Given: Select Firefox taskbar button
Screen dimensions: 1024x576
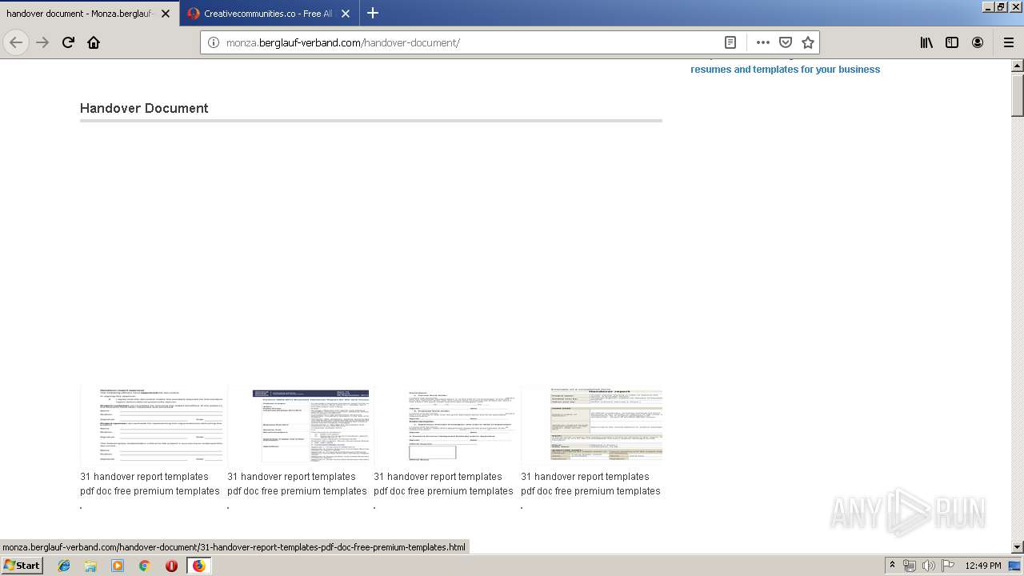Looking at the screenshot, I should point(198,566).
